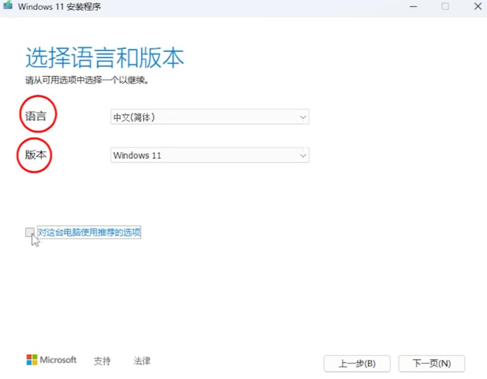Minimize the Windows 11 安装程序 window
The height and width of the screenshot is (379, 487).
(x=413, y=6)
